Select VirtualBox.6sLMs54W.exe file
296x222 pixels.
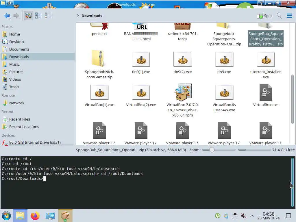point(224,98)
